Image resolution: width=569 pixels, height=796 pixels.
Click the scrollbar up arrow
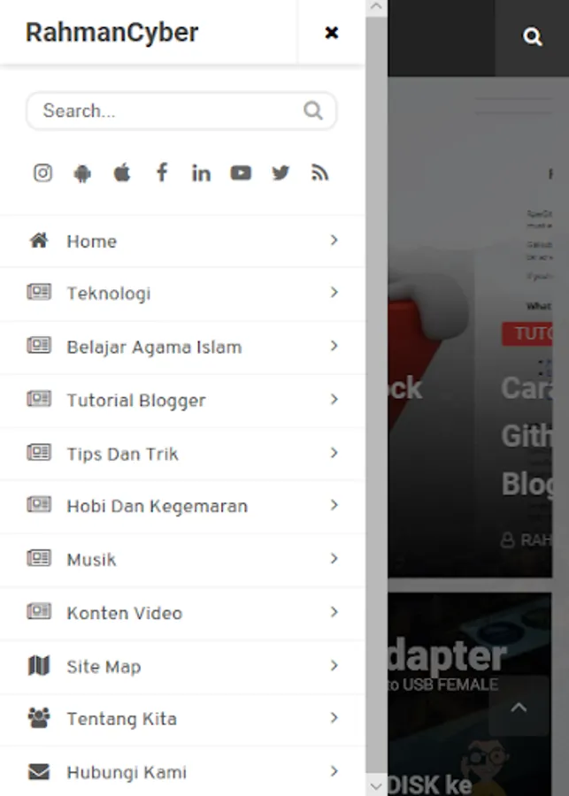point(376,6)
